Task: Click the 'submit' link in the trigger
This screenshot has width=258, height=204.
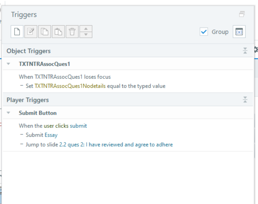Action: coord(78,126)
